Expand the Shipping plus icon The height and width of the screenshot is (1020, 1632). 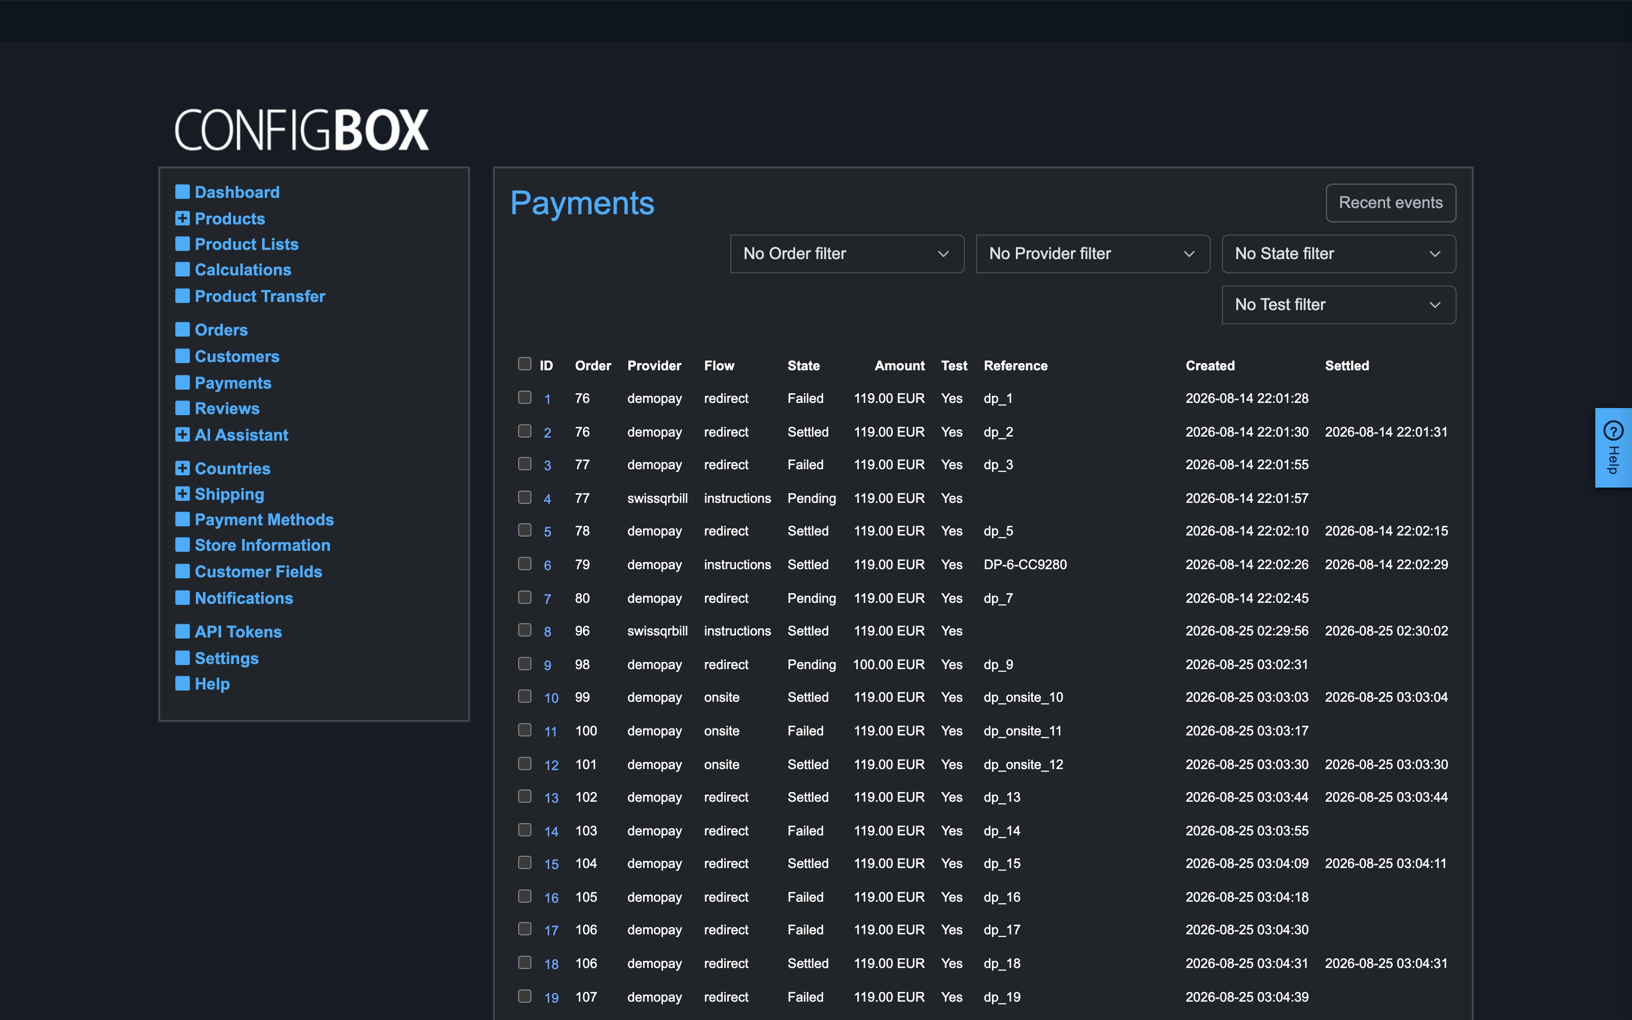coord(182,495)
